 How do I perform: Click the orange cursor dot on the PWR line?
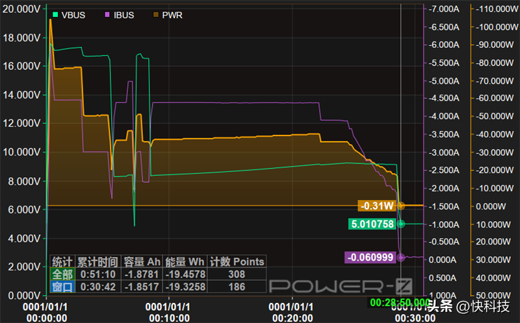click(x=401, y=206)
